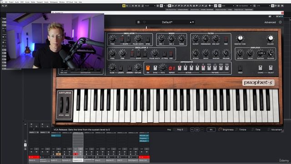The width and height of the screenshot is (291, 164).
Task: Click the Arpeggiator Repeat 01 display
Action: pyautogui.click(x=171, y=68)
